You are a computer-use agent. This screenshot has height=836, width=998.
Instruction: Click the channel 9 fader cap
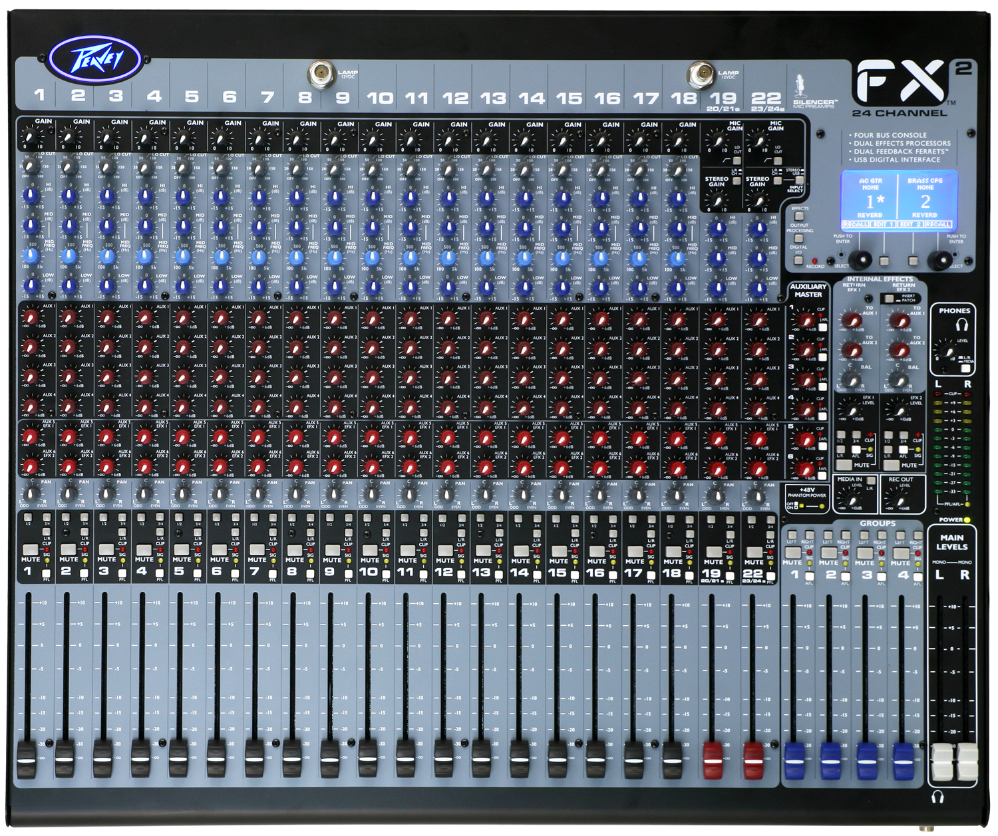click(330, 759)
